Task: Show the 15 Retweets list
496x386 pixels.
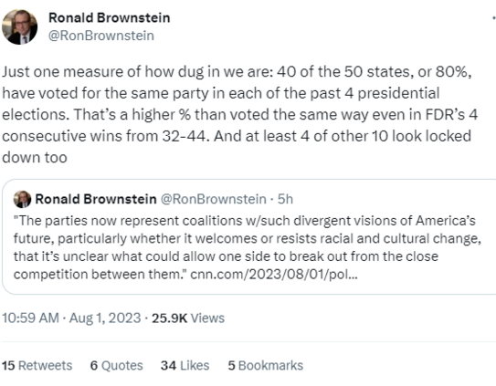Action: click(37, 365)
